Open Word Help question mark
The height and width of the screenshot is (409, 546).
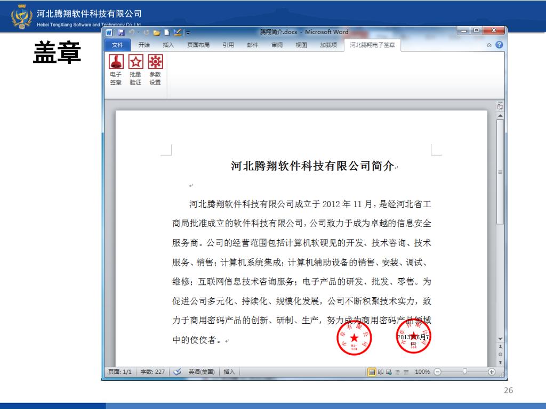pos(499,45)
